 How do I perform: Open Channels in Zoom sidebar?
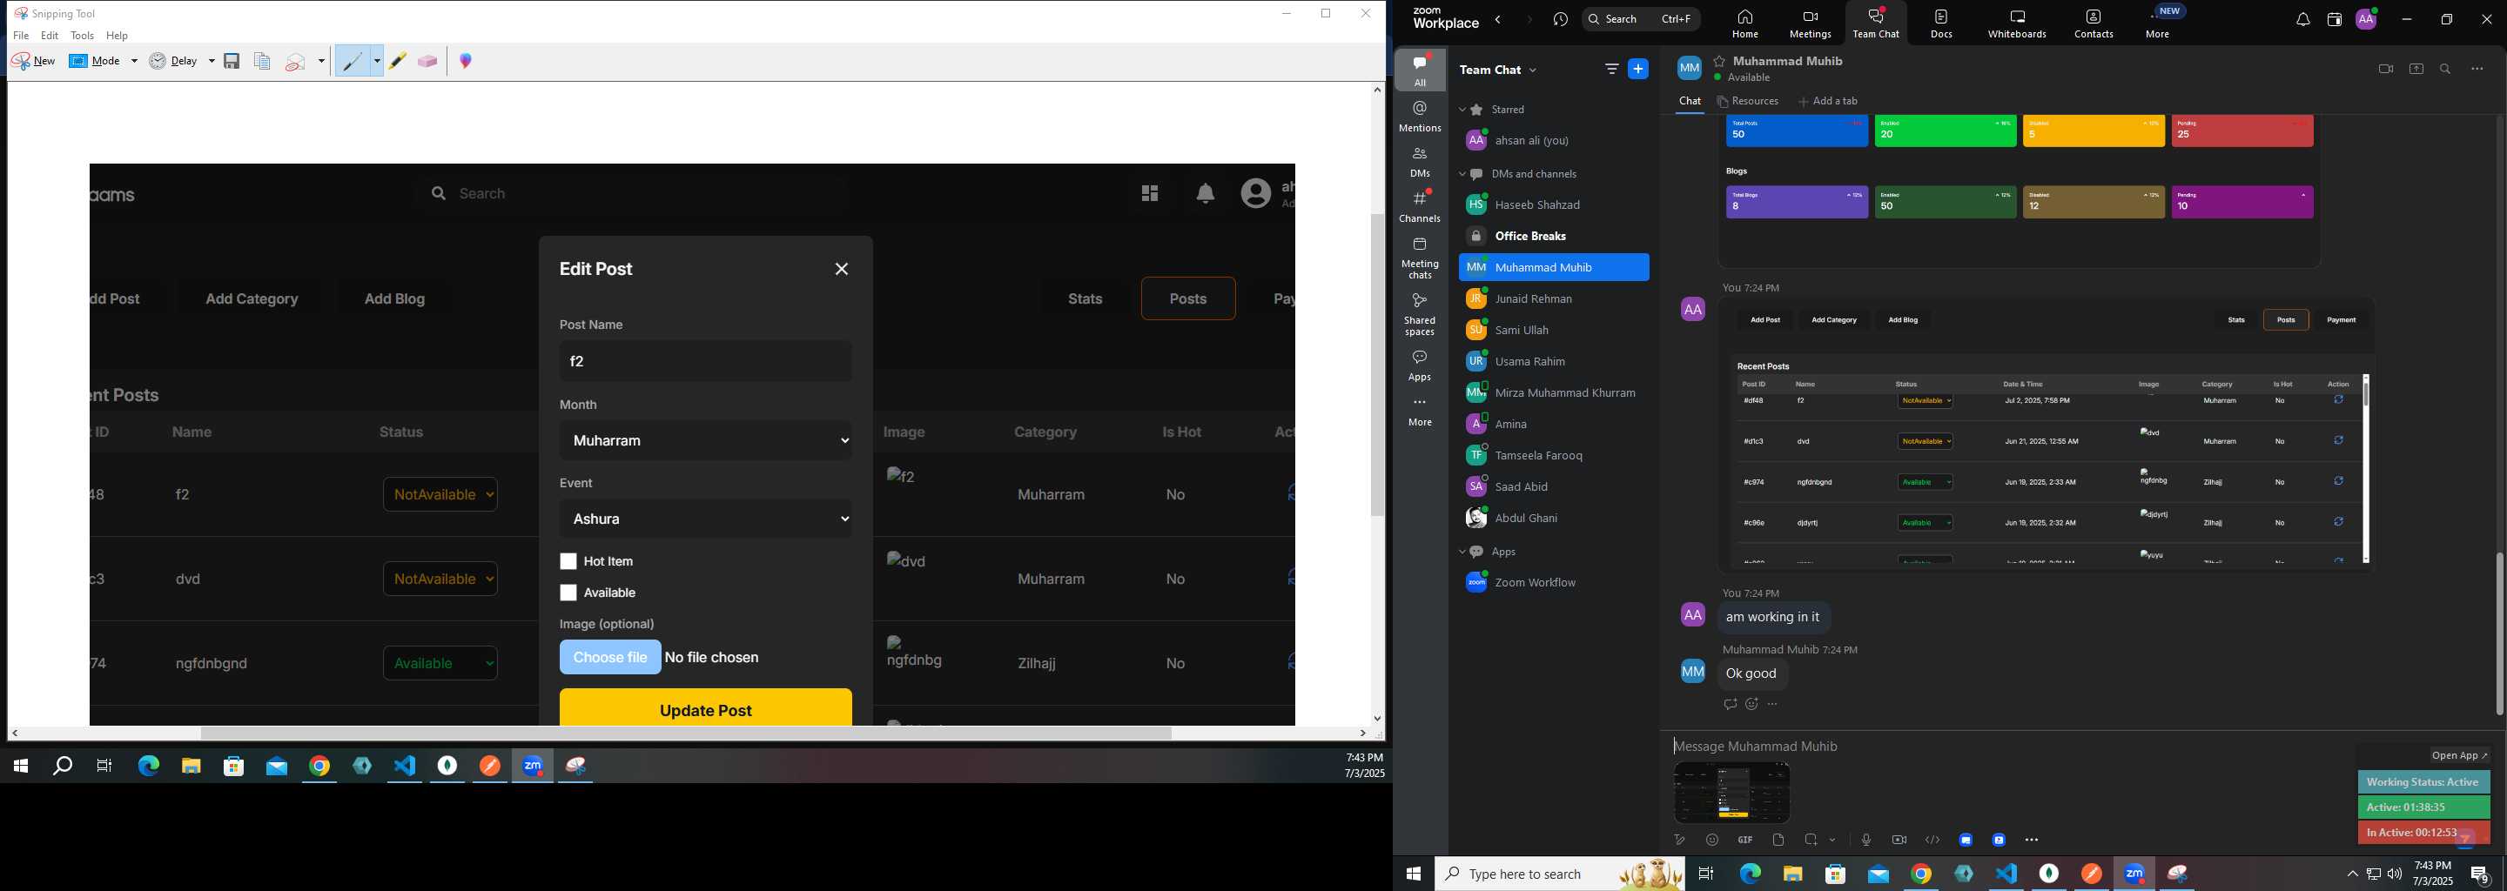click(1420, 207)
